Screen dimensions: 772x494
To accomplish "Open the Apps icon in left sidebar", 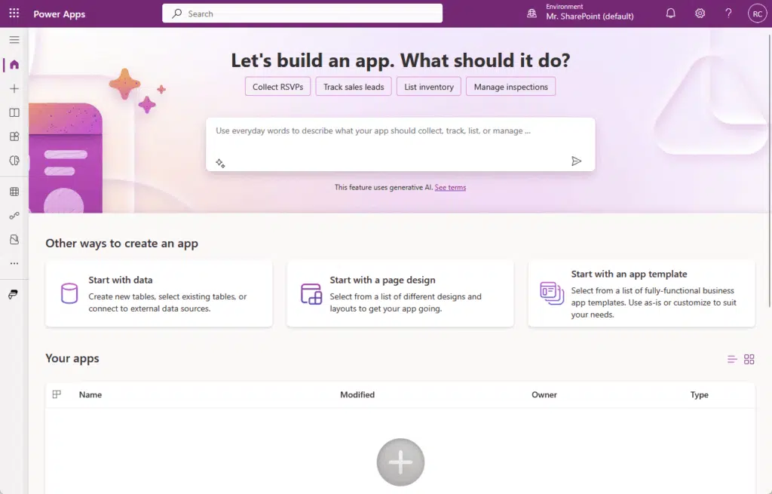I will coord(14,137).
